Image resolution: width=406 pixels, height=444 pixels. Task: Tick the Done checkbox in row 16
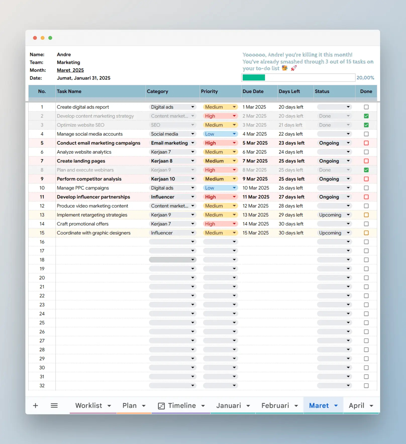pyautogui.click(x=366, y=242)
